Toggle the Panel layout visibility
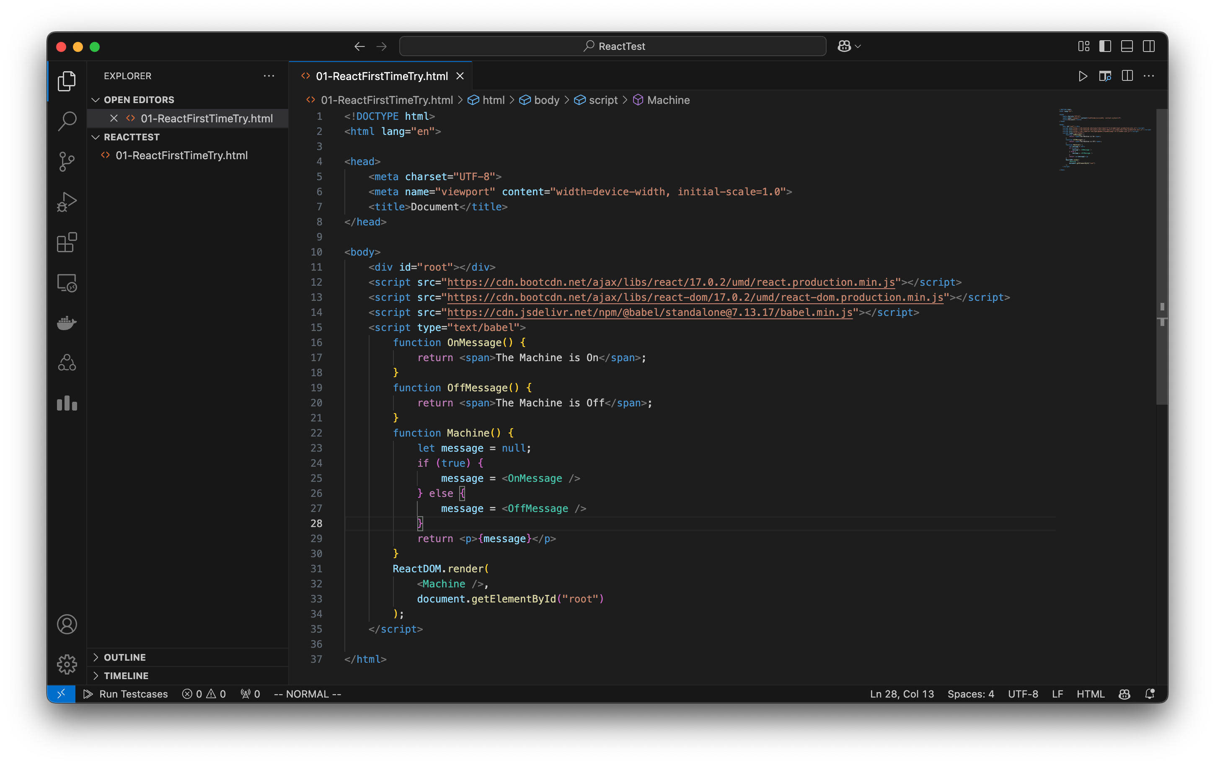 tap(1127, 46)
